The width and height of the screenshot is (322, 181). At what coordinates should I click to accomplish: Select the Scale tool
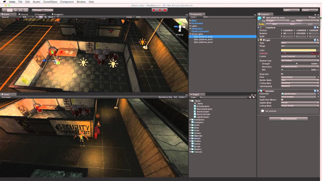20,10
